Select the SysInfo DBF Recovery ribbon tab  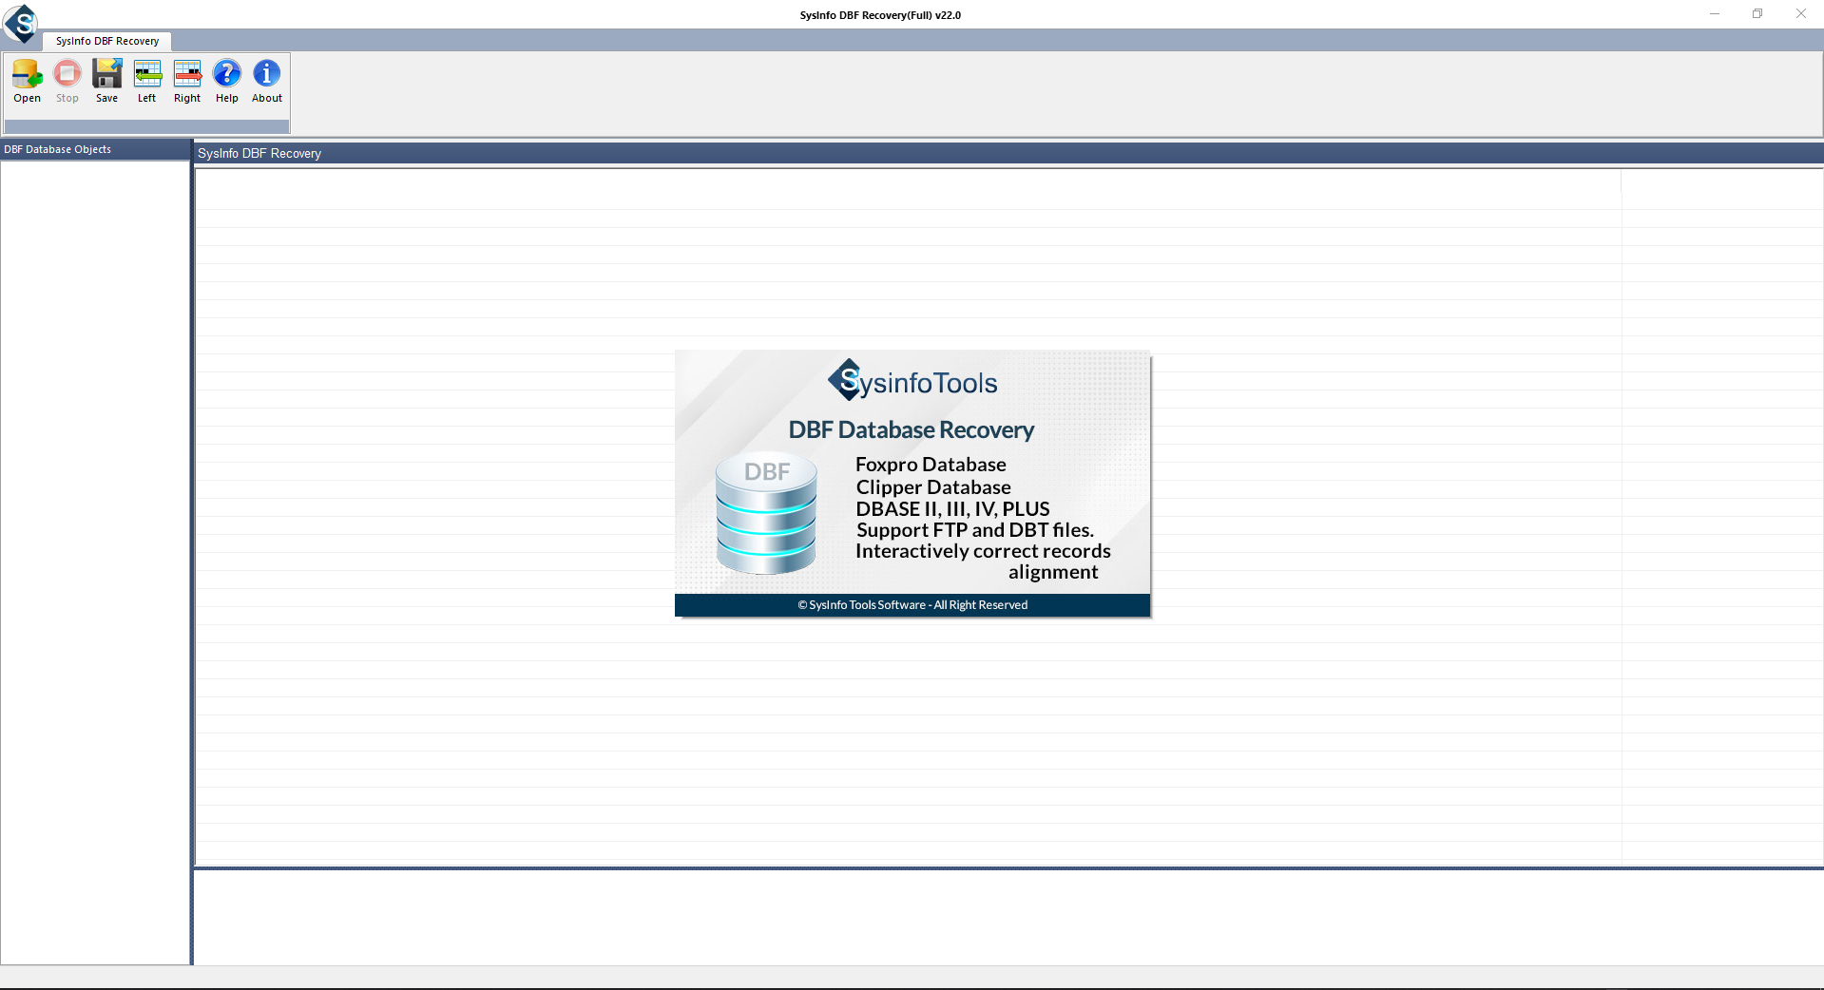point(107,41)
